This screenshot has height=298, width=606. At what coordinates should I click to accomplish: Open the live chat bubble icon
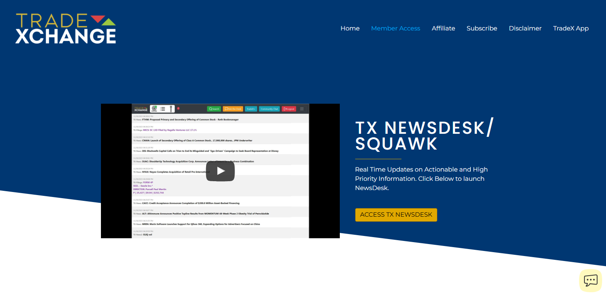pyautogui.click(x=591, y=280)
